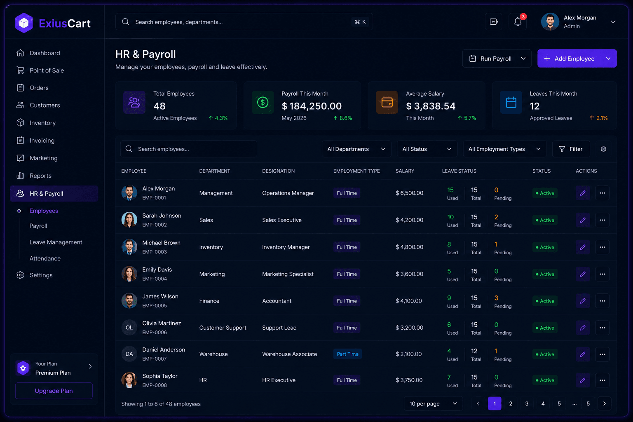Click the table settings gear icon
This screenshot has width=633, height=422.
[x=603, y=149]
